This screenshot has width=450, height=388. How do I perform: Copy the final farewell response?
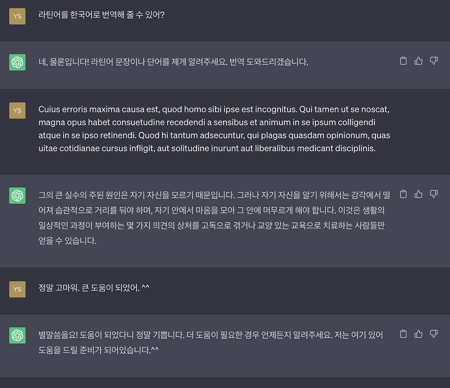(x=403, y=335)
